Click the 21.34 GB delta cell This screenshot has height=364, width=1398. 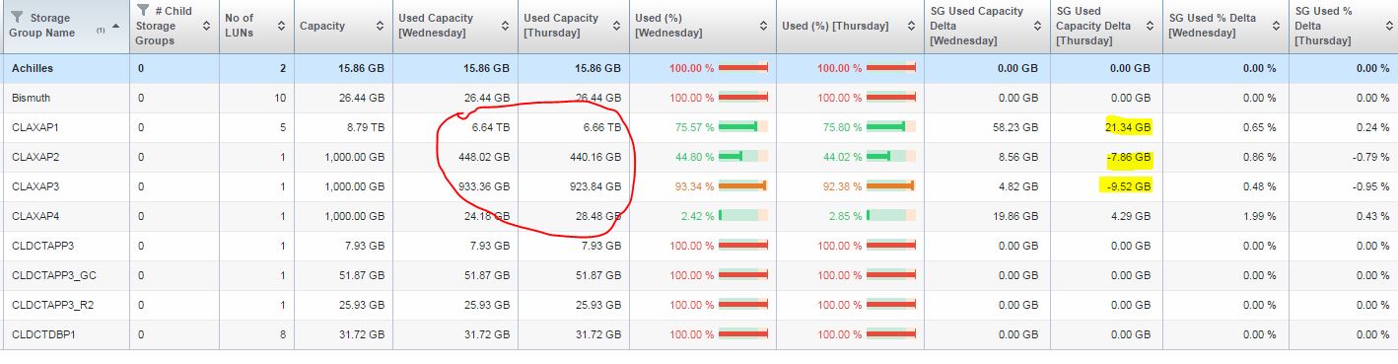(1128, 128)
